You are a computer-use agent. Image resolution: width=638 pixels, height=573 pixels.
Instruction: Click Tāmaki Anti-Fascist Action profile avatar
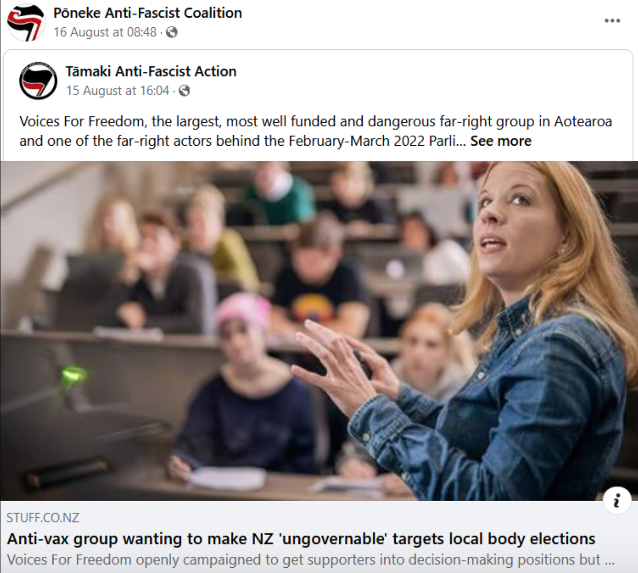click(x=38, y=80)
